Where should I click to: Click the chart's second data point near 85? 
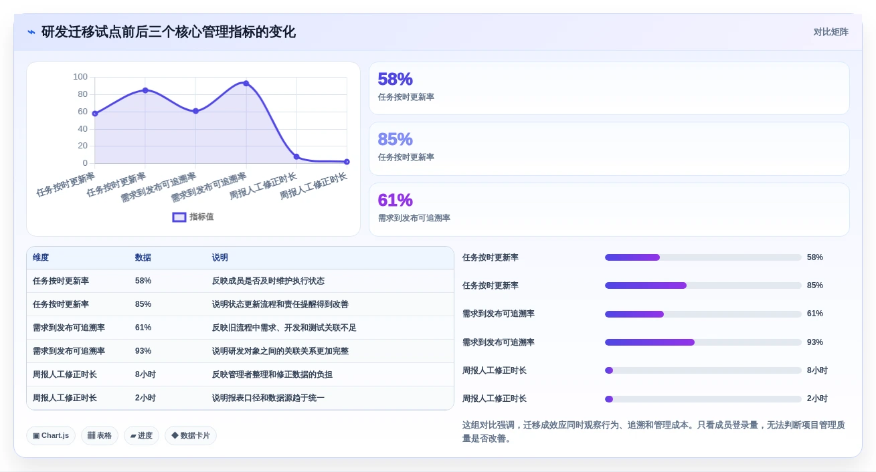145,90
